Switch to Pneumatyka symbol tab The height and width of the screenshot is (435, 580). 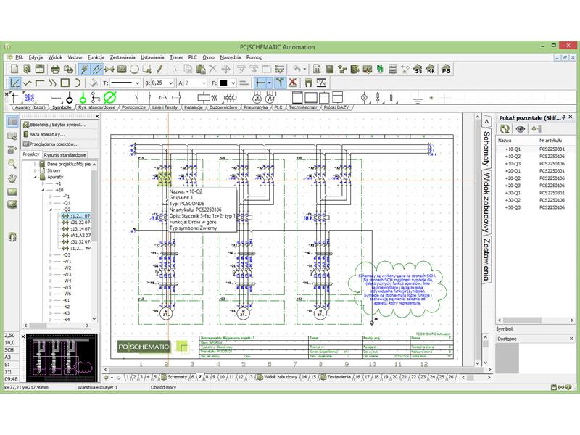pos(256,107)
